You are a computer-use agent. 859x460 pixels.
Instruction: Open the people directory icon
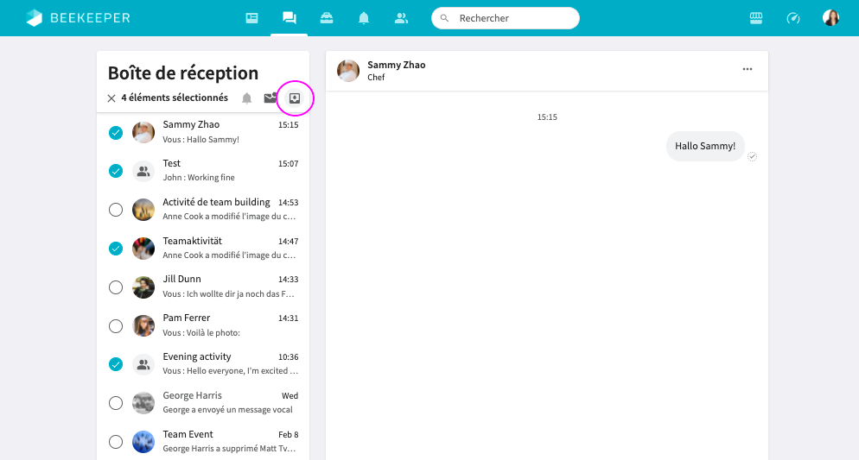click(401, 18)
